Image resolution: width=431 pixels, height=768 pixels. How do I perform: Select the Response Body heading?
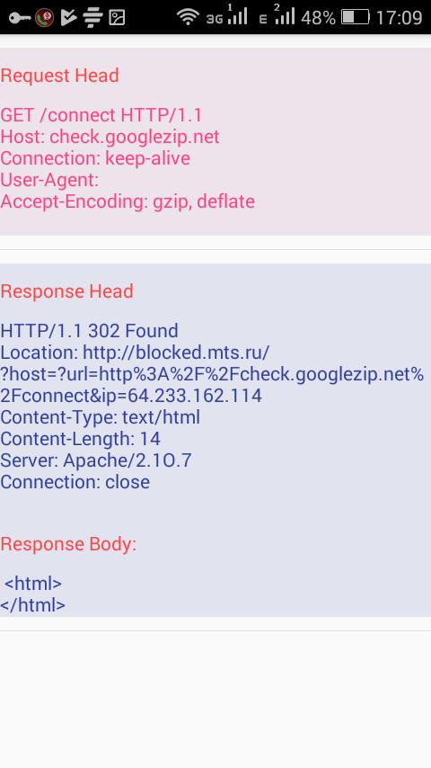coord(68,544)
